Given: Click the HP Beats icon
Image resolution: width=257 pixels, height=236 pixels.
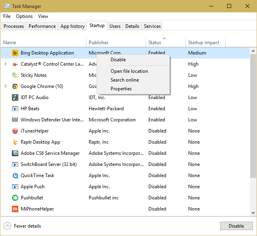Looking at the screenshot, I should point(15,109).
